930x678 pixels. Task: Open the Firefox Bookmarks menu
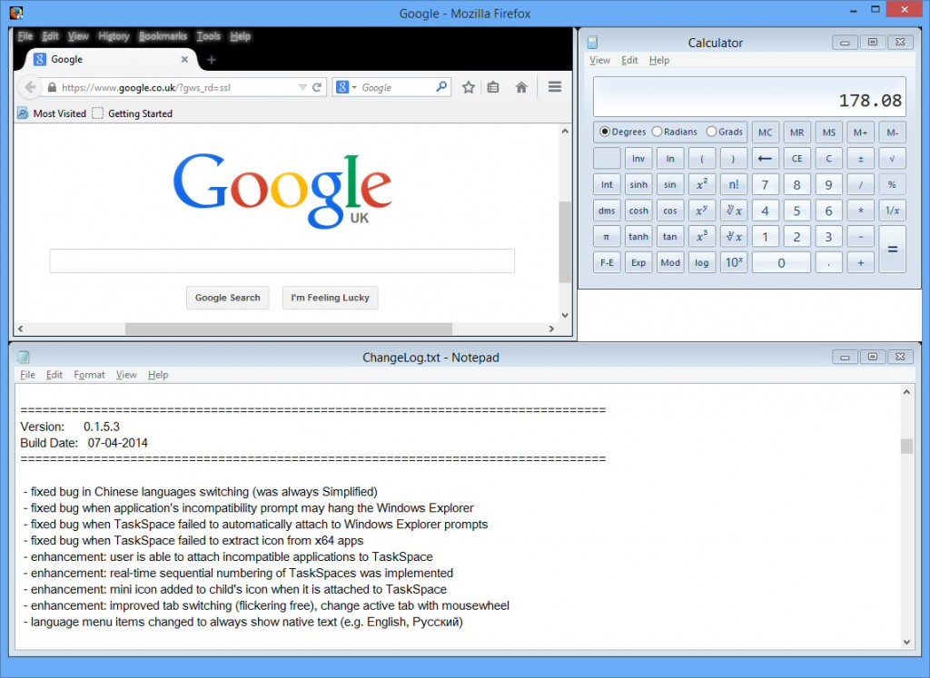click(x=163, y=36)
